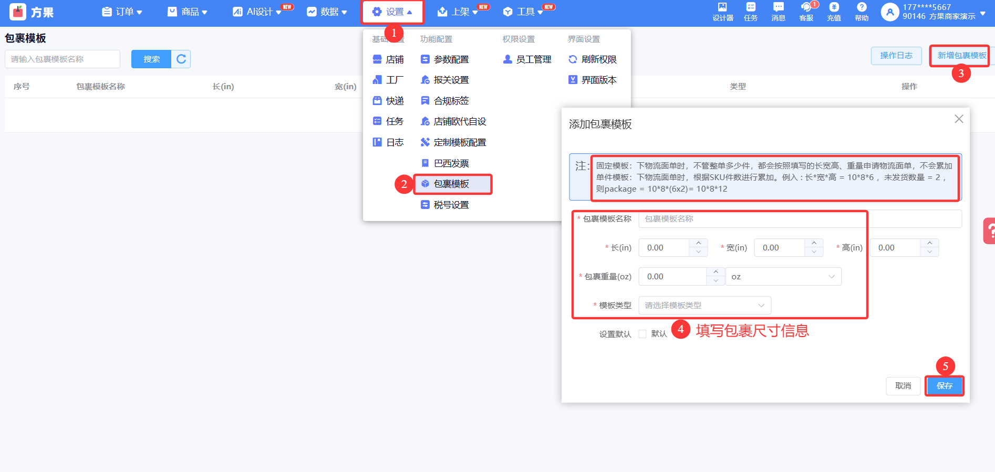
Task: Open 合规标签 in the settings menu
Action: (x=444, y=101)
